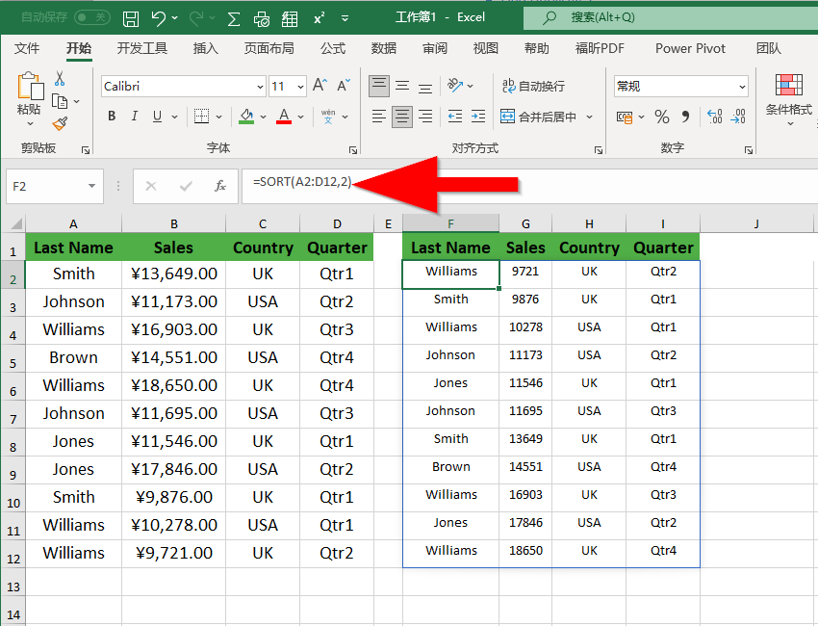Switch to 页面布局 (Page Layout) tab
This screenshot has width=818, height=626.
(269, 48)
